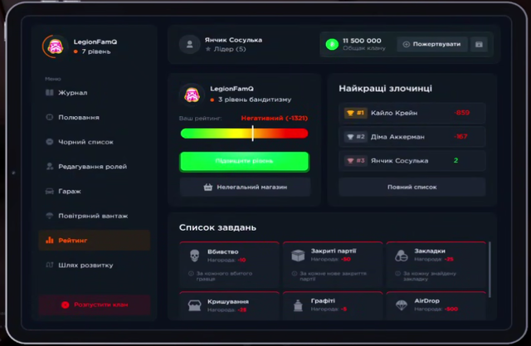This screenshot has height=346, width=531.
Task: Open the Нелегальний магазин
Action: click(245, 188)
